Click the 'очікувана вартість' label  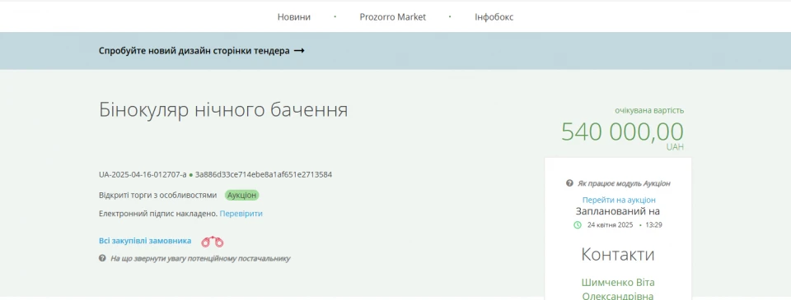click(649, 110)
